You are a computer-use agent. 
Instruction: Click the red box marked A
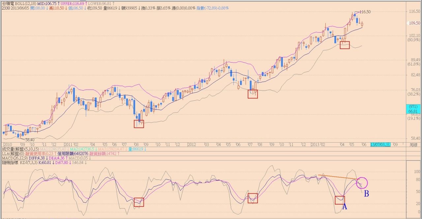(x=340, y=200)
